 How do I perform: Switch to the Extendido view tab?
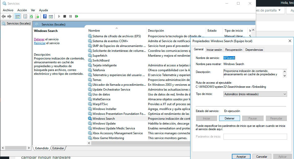coord(42,148)
